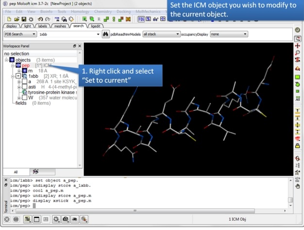304x230 pixels.
Task: Switch to the ligedit tab
Action: pyautogui.click(x=96, y=26)
